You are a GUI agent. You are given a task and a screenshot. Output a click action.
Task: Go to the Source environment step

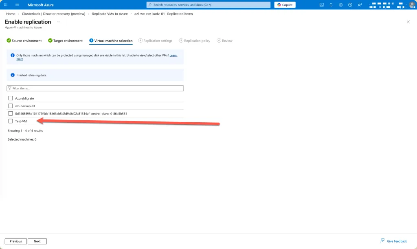[24, 41]
